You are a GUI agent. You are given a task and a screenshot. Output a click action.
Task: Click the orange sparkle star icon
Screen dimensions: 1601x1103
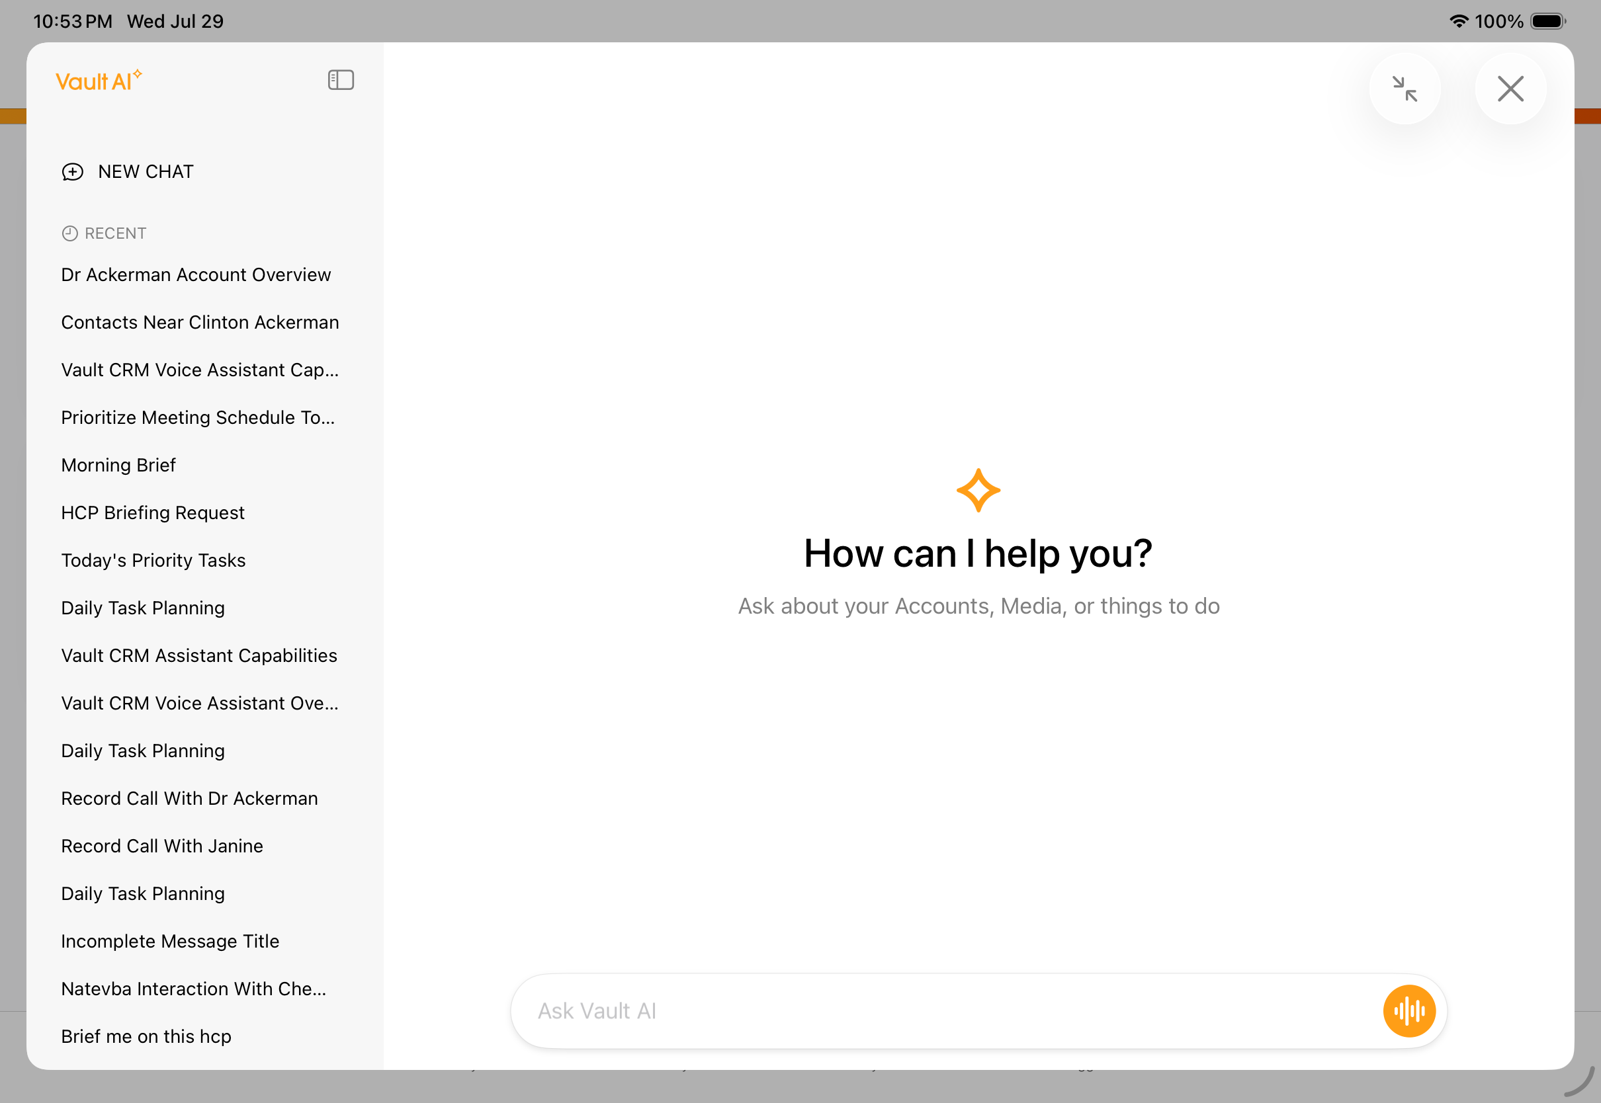(978, 491)
